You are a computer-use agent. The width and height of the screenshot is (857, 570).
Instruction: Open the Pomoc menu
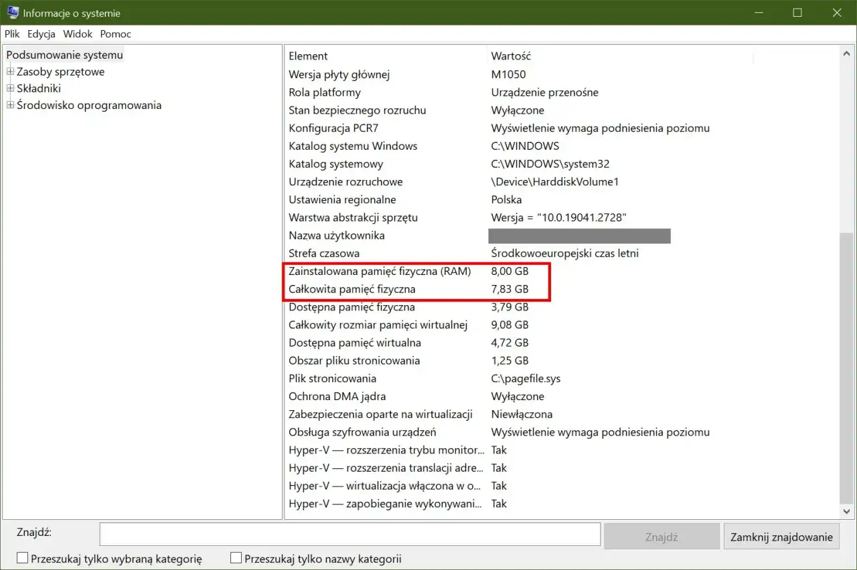pos(114,33)
